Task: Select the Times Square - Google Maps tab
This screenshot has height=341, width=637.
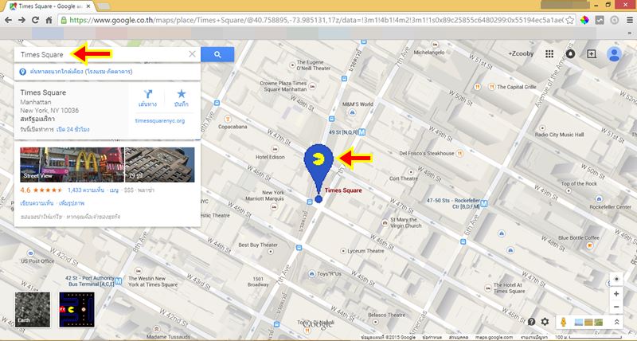Action: 49,6
